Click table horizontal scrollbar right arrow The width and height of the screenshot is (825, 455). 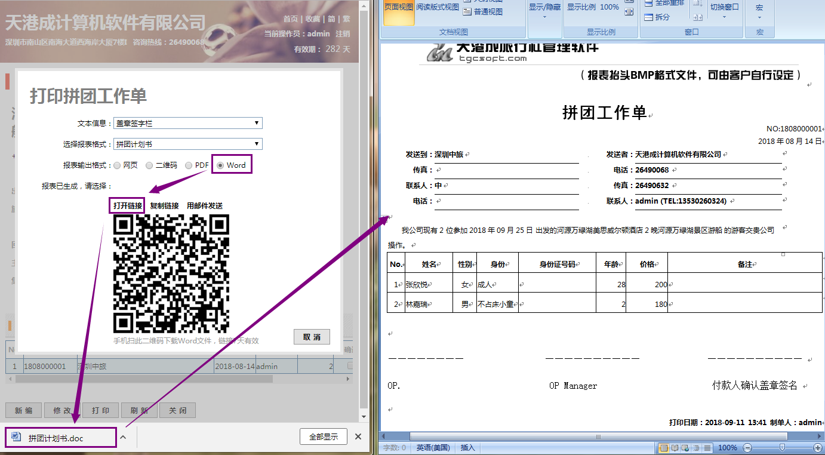(349, 379)
